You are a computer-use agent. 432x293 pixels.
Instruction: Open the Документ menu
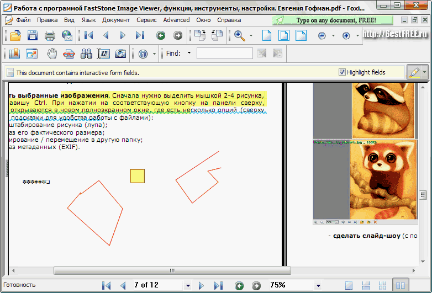pos(115,20)
